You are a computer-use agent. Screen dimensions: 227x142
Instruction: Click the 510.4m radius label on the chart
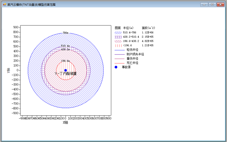[66, 46]
